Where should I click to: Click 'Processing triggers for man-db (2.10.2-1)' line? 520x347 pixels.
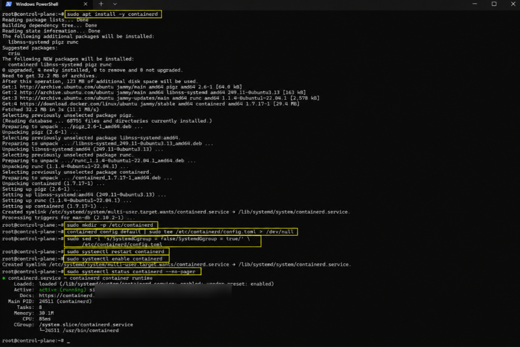pos(68,218)
